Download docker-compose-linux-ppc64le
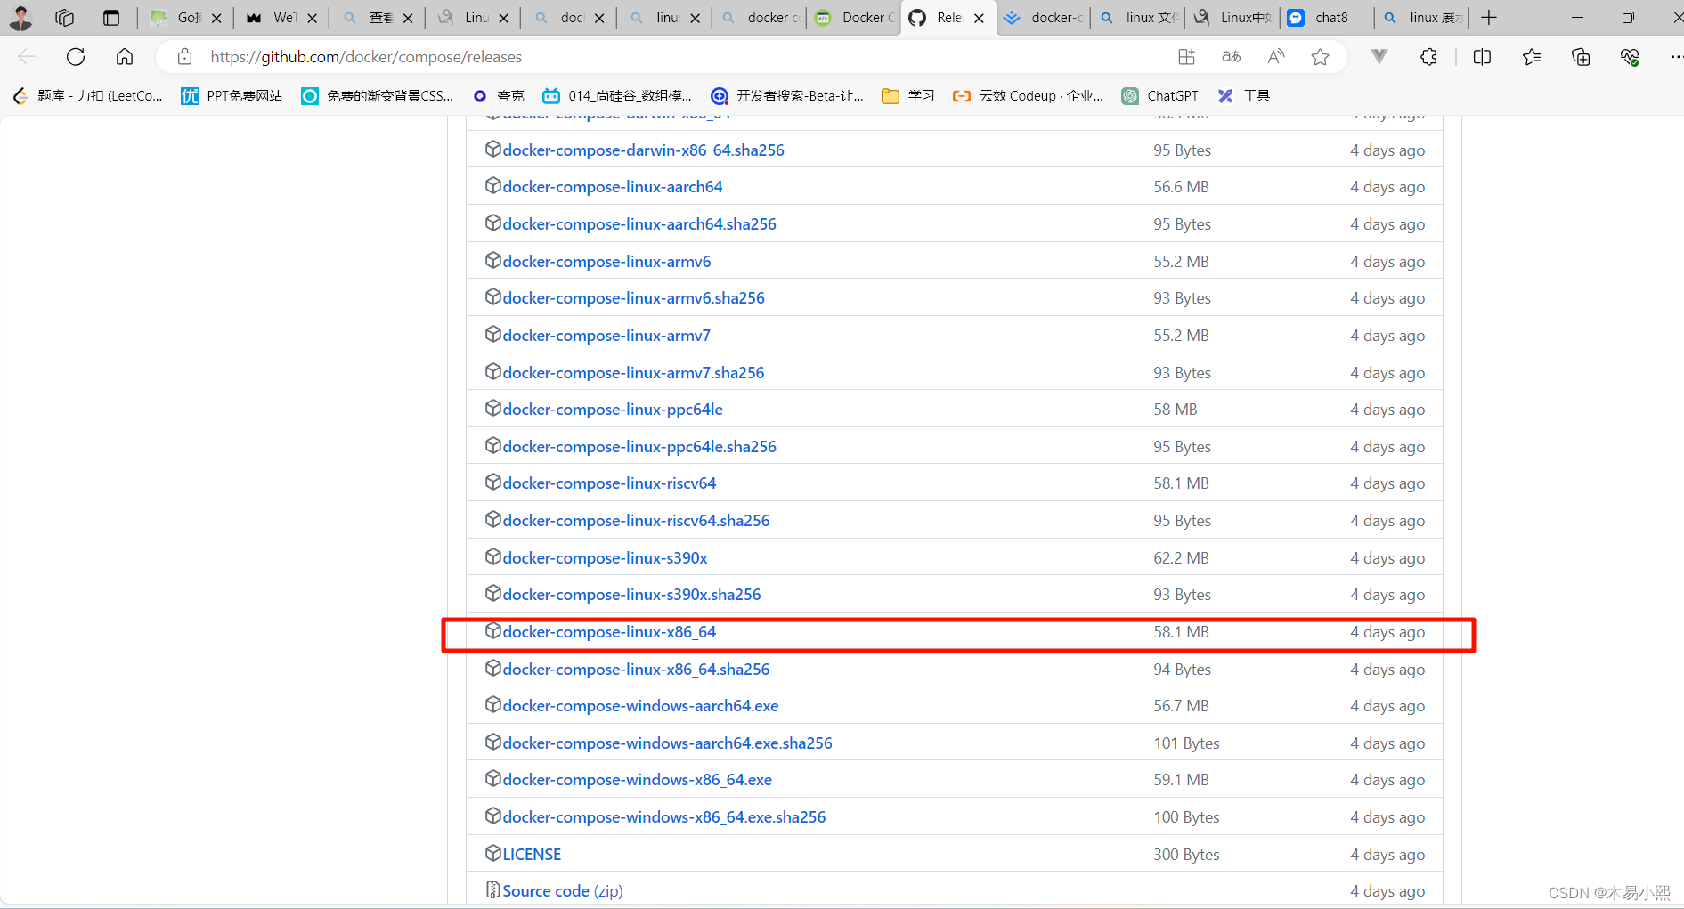 point(613,410)
